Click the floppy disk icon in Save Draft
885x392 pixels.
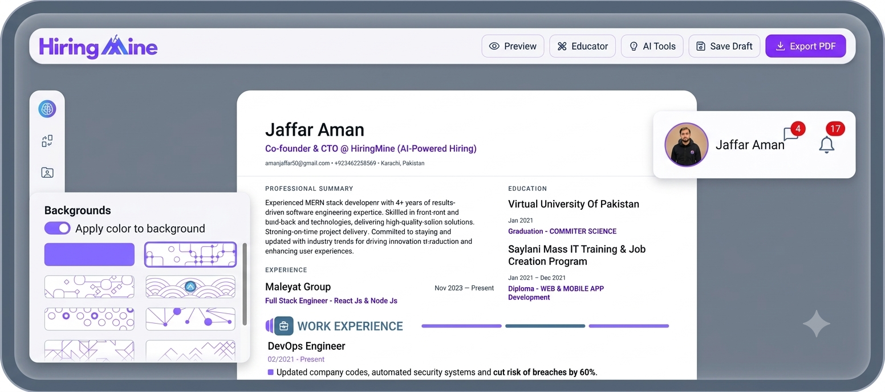(x=700, y=46)
